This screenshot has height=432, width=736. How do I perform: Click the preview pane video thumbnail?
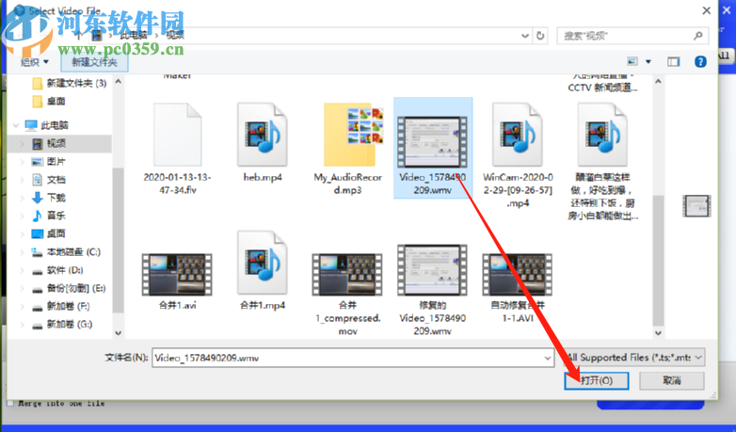696,206
